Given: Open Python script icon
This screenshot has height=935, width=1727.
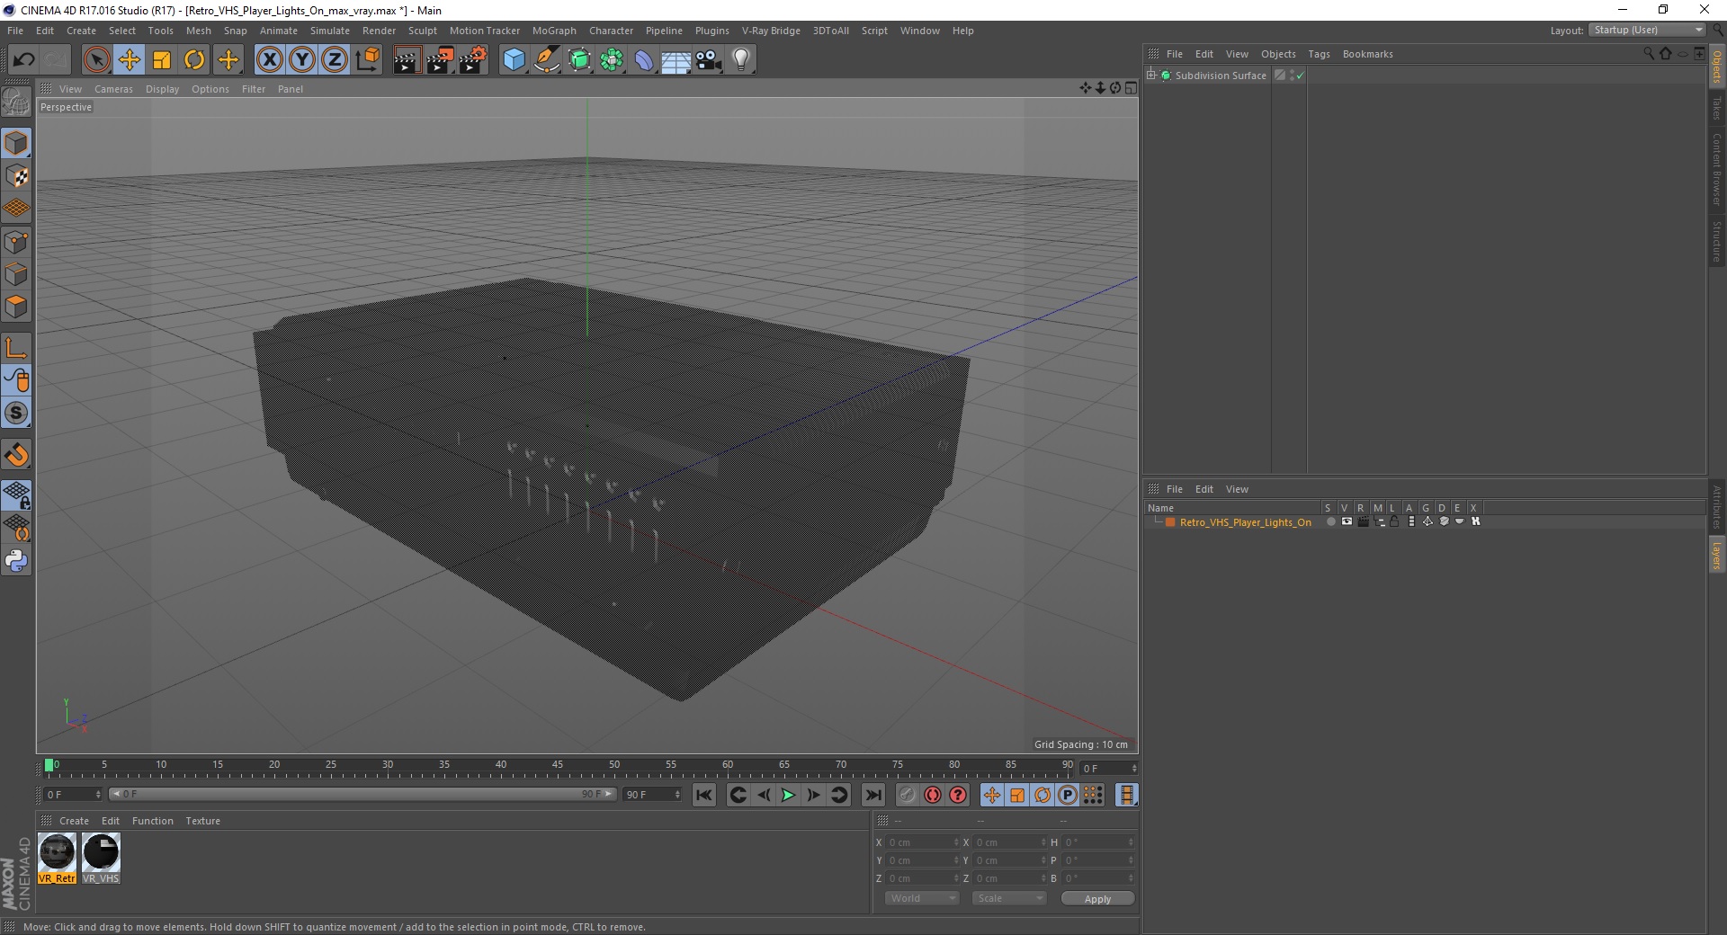Looking at the screenshot, I should click(16, 561).
